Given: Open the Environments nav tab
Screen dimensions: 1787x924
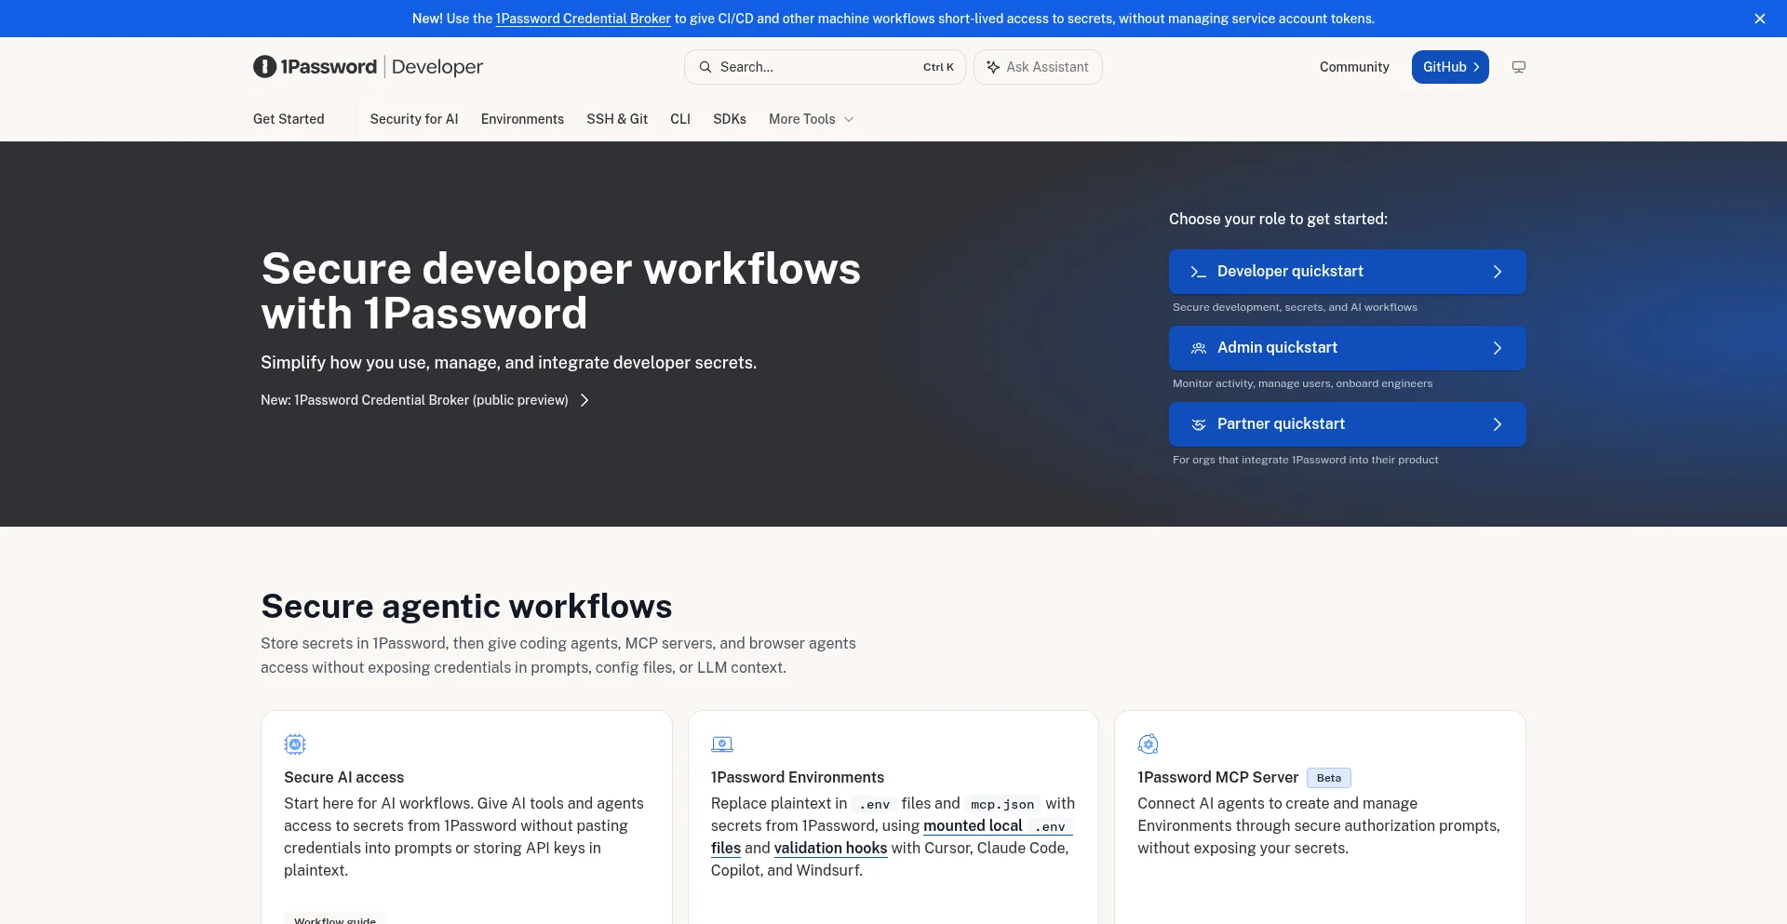Looking at the screenshot, I should pos(522,119).
